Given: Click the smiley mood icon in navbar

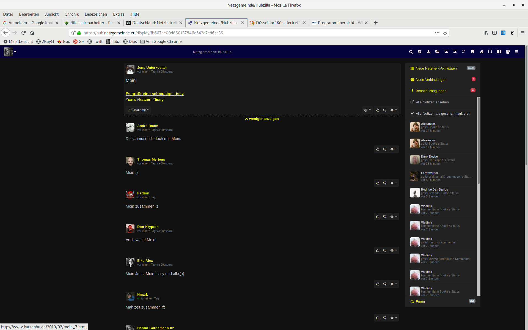Looking at the screenshot, I should (x=464, y=52).
